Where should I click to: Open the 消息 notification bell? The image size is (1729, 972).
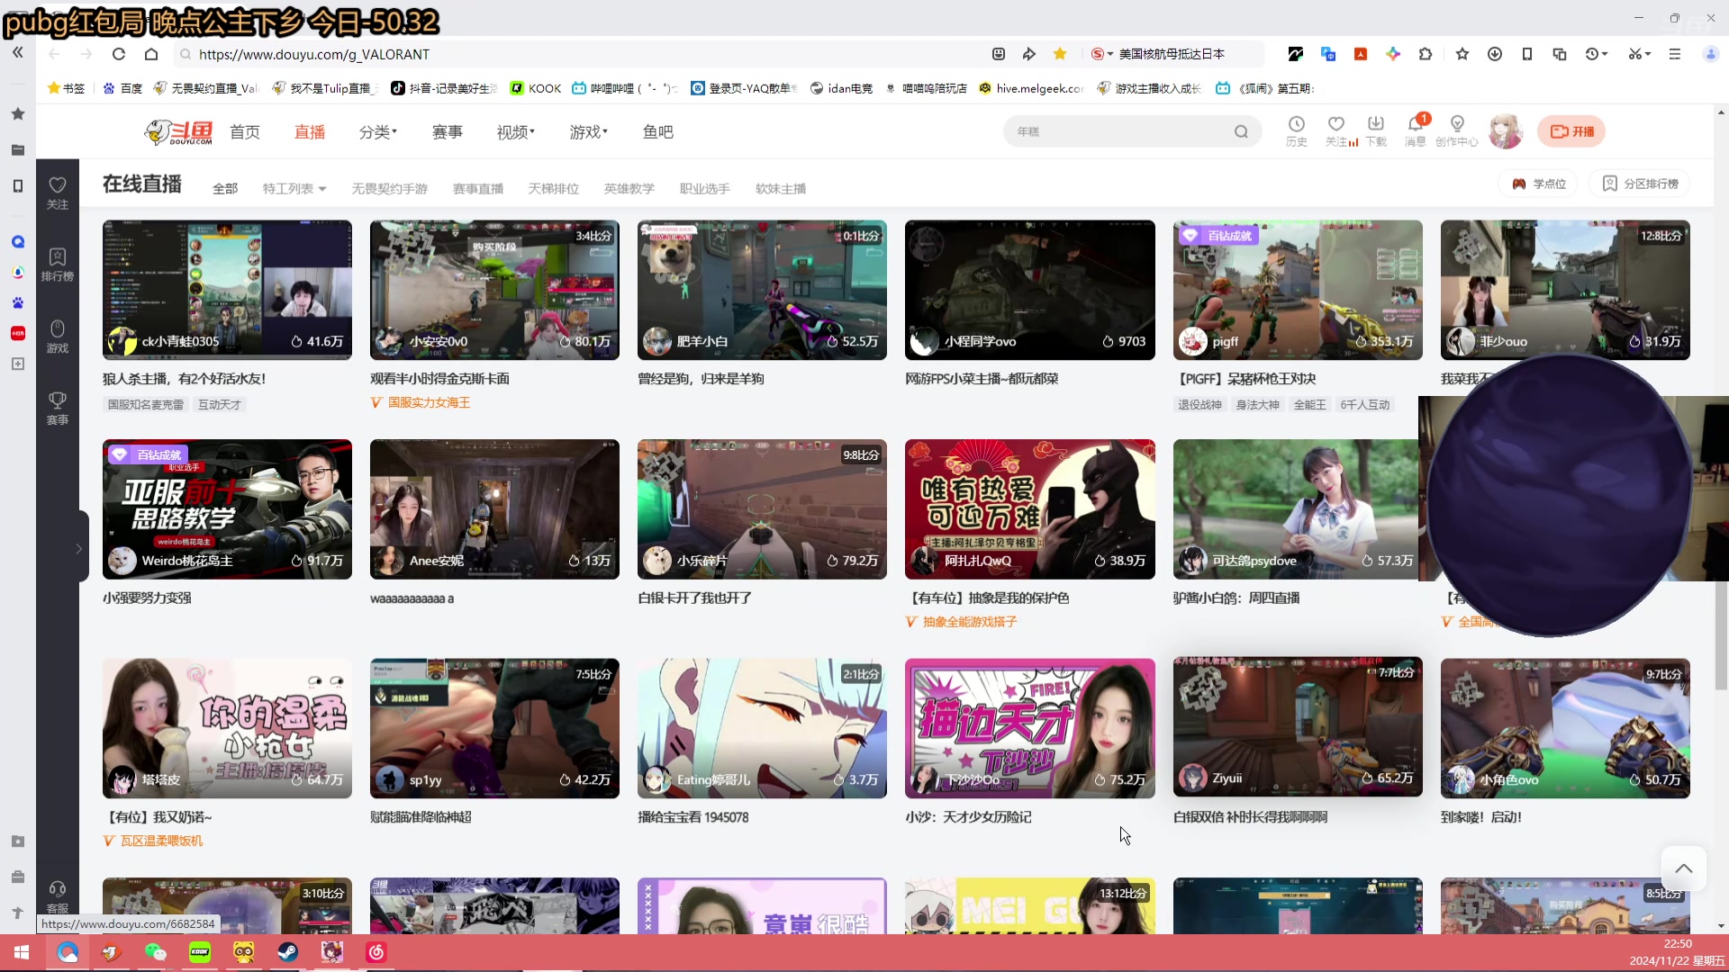[x=1416, y=130]
